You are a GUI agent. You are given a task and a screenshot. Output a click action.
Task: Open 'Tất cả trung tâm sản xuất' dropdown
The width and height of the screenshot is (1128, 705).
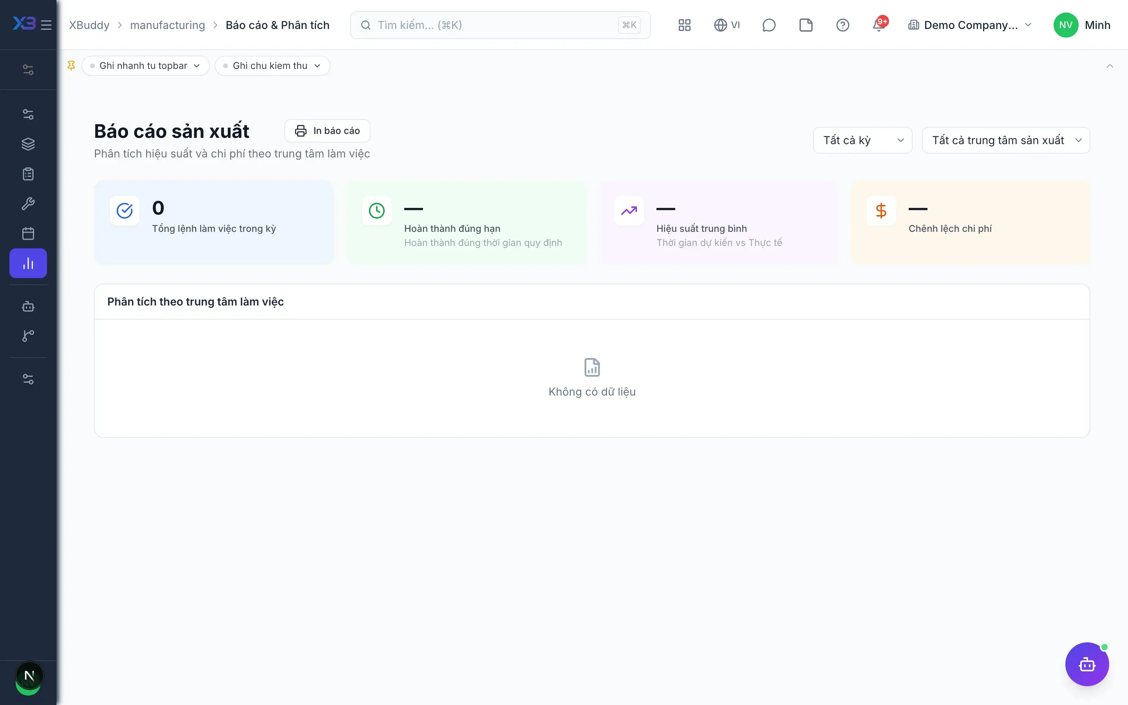1006,140
